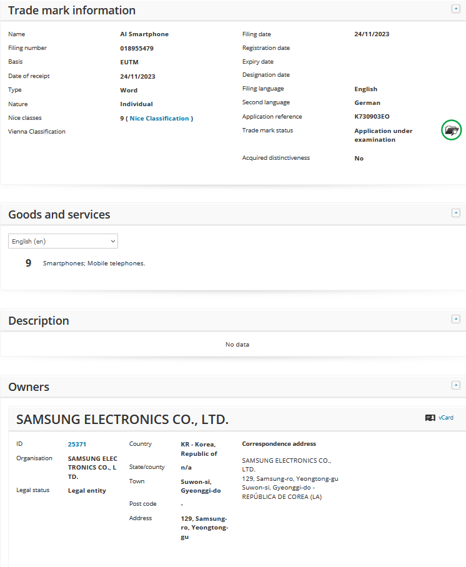
Task: Click country value KR - Korea, Republic of
Action: pyautogui.click(x=199, y=449)
